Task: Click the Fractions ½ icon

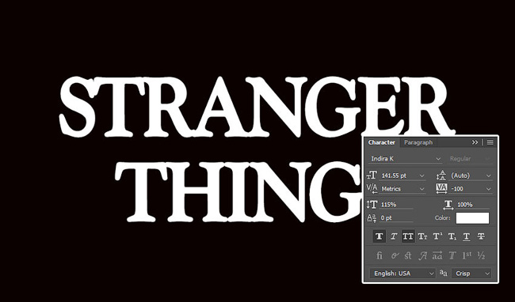Action: 481,255
